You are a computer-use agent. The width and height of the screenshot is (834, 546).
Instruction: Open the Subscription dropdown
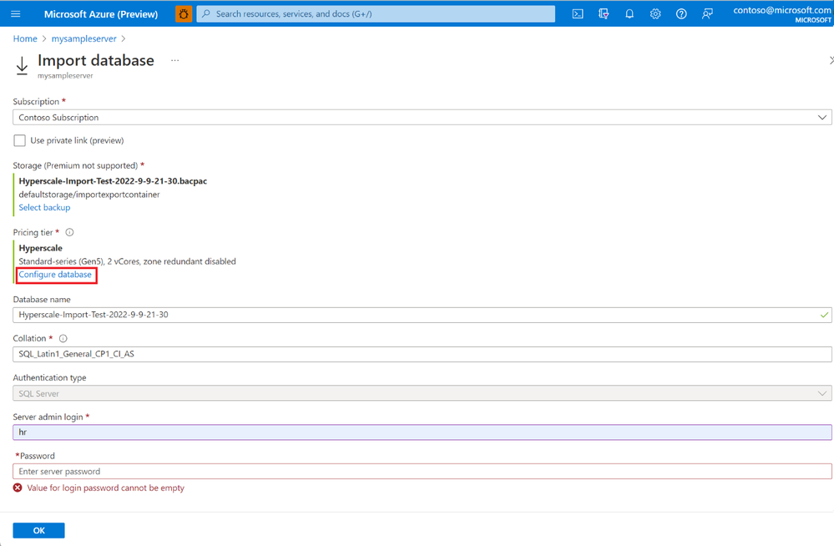(x=422, y=118)
